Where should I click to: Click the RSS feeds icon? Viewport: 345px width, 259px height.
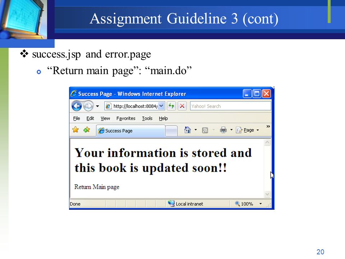point(205,130)
